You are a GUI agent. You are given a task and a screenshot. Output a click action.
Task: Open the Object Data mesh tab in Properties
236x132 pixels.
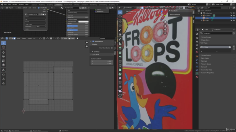197,73
